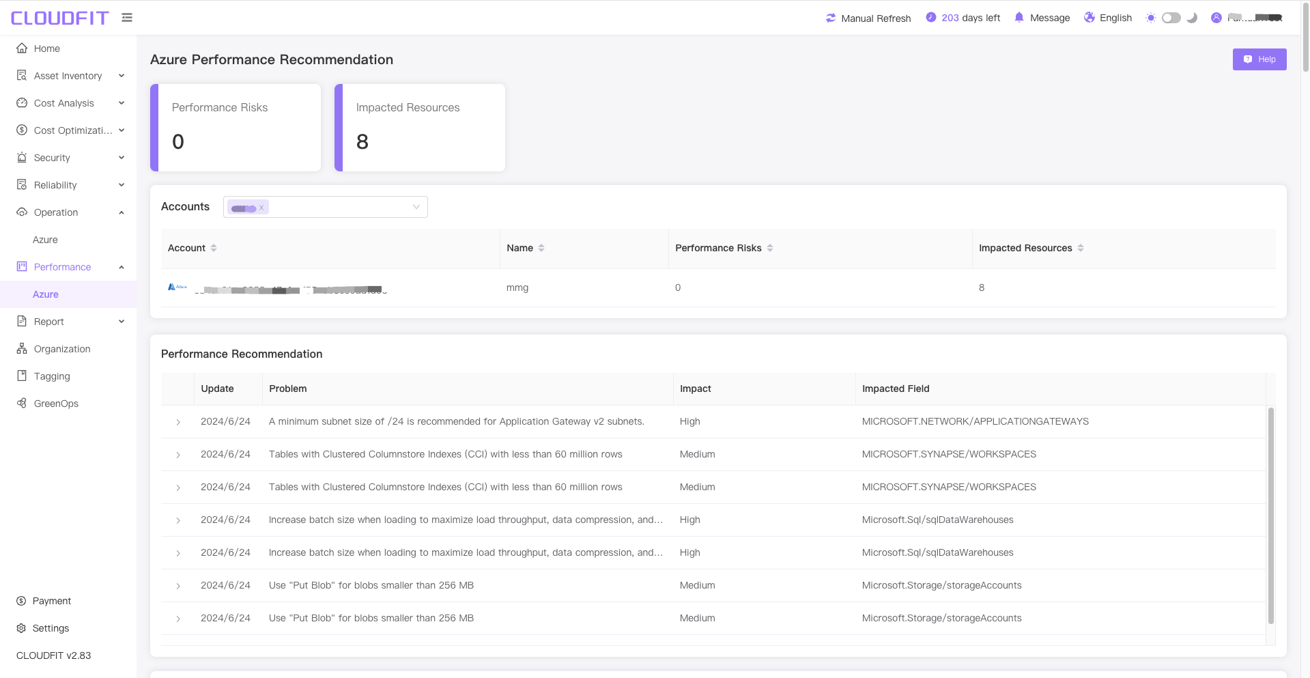Open the Tagging menu item
1310x678 pixels.
[68, 376]
